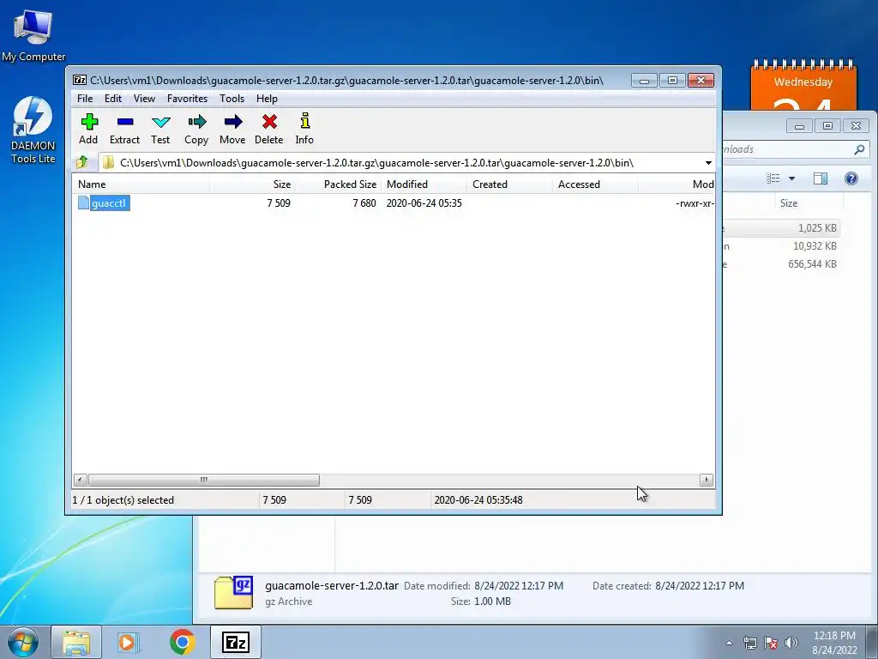
Task: Go up one folder level icon
Action: (82, 162)
